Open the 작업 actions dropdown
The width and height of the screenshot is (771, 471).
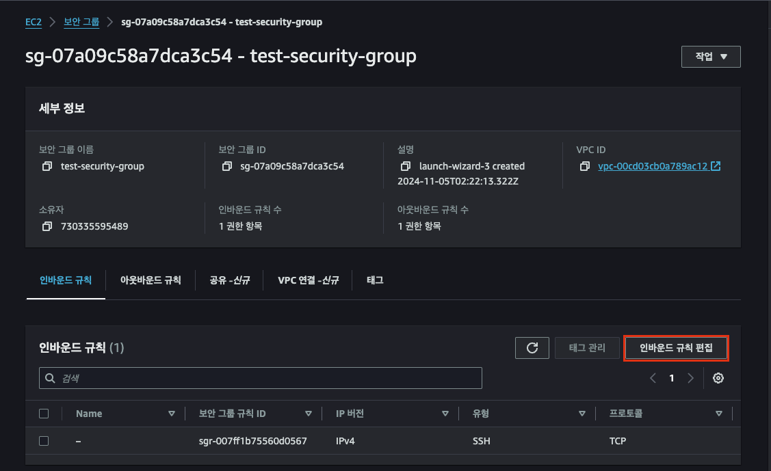point(711,57)
